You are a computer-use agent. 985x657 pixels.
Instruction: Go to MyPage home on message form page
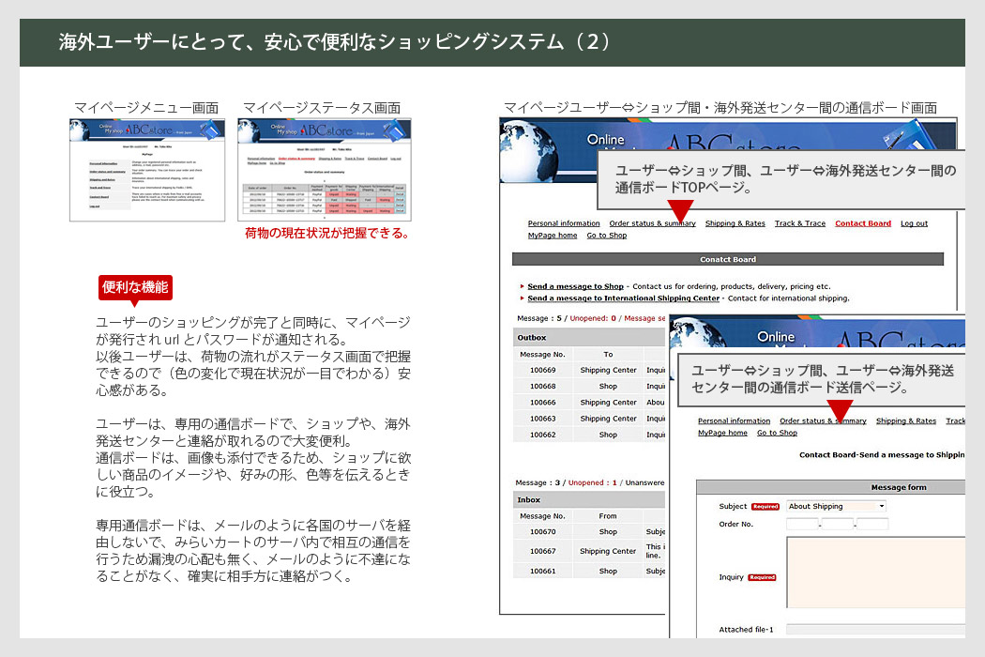[722, 433]
